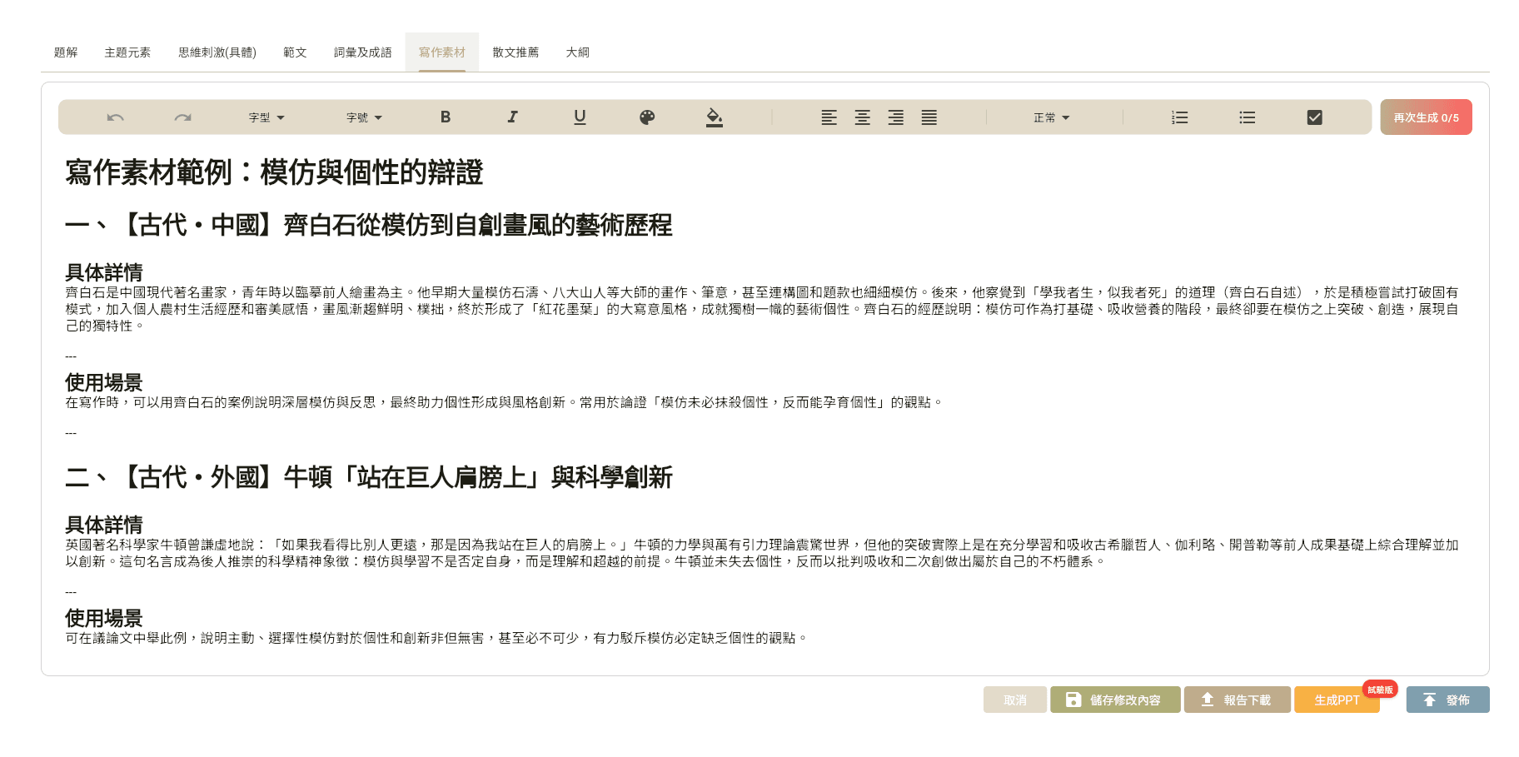The width and height of the screenshot is (1519, 757).
Task: Select right text alignment
Action: tap(896, 117)
